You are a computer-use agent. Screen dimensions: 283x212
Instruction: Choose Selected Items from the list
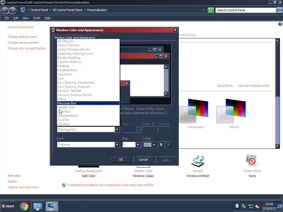click(x=88, y=116)
